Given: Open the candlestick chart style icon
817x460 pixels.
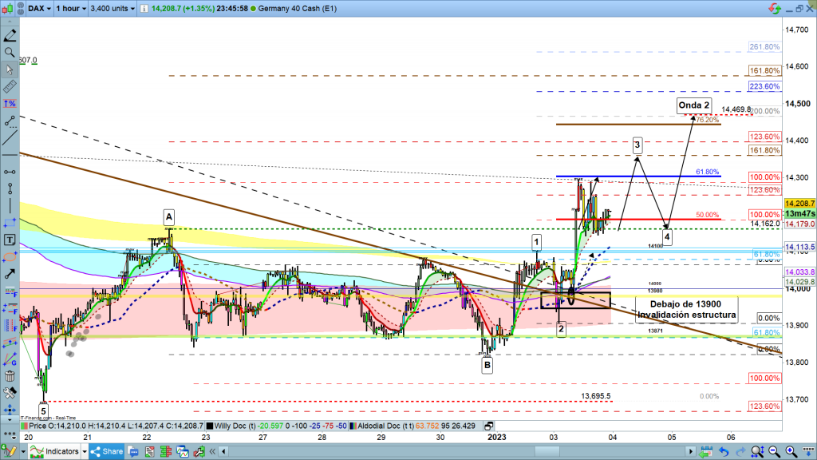Looking at the screenshot, I should click(10, 7).
